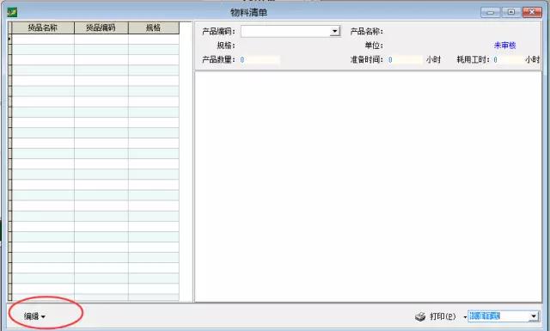The width and height of the screenshot is (550, 331).
Task: Click the printer icon beside 打印(P)
Action: pos(420,316)
